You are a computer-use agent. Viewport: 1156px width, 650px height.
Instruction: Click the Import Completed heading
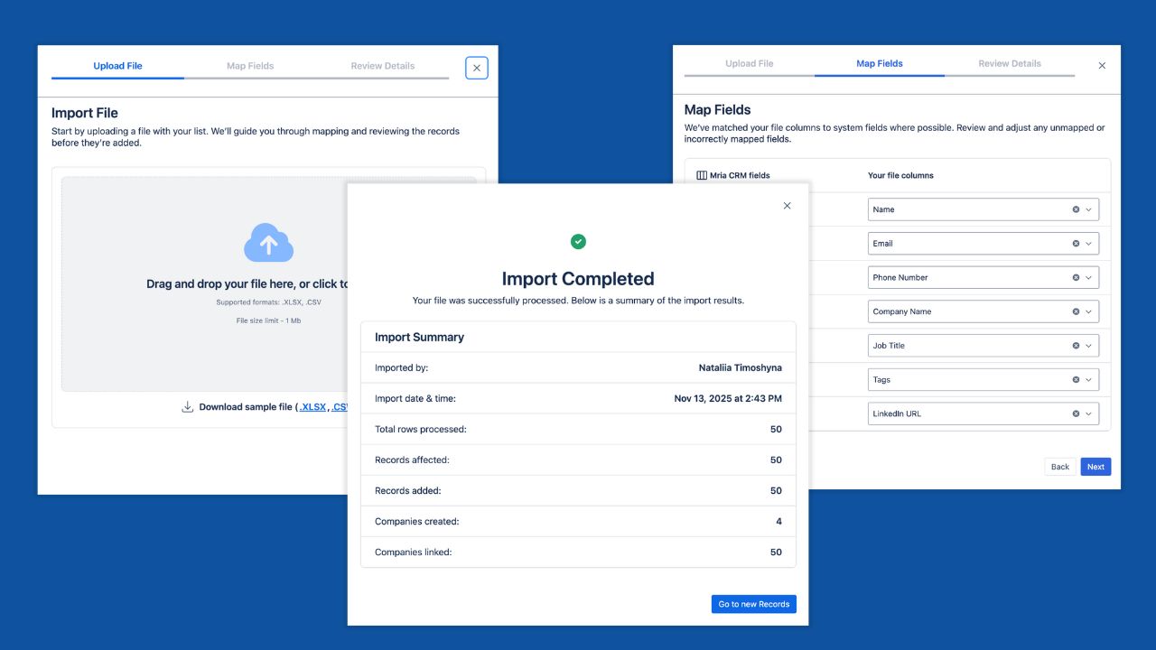coord(578,279)
